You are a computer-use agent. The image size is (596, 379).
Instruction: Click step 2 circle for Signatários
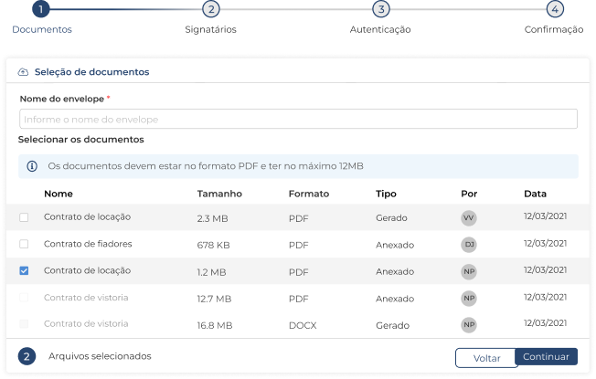point(211,9)
